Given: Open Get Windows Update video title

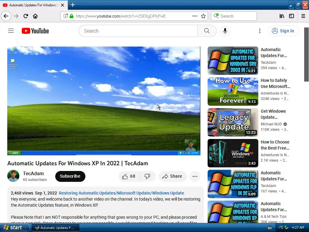Looking at the screenshot, I should click(273, 114).
